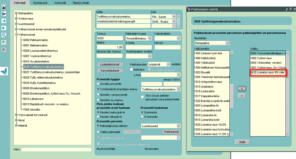
Task: Select 1635 Lomakorvaus 9% in Valittu
Action: (268, 72)
